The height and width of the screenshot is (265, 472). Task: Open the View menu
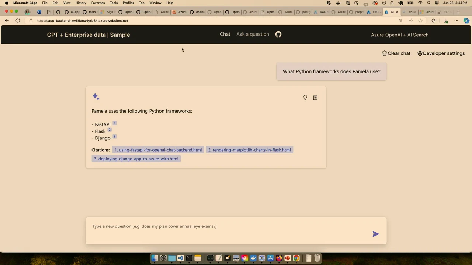pyautogui.click(x=67, y=3)
